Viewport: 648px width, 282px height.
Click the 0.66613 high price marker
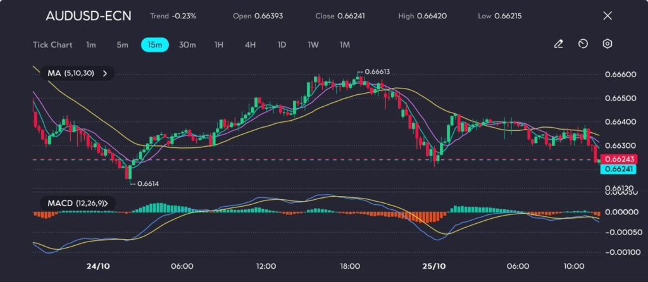pos(376,72)
